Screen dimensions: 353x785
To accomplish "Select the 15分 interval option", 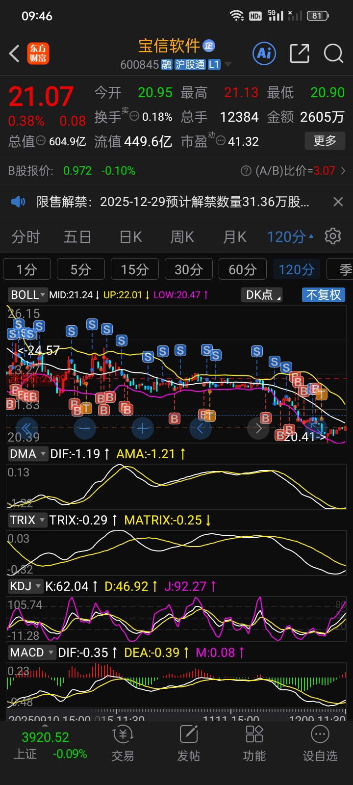I will [135, 269].
